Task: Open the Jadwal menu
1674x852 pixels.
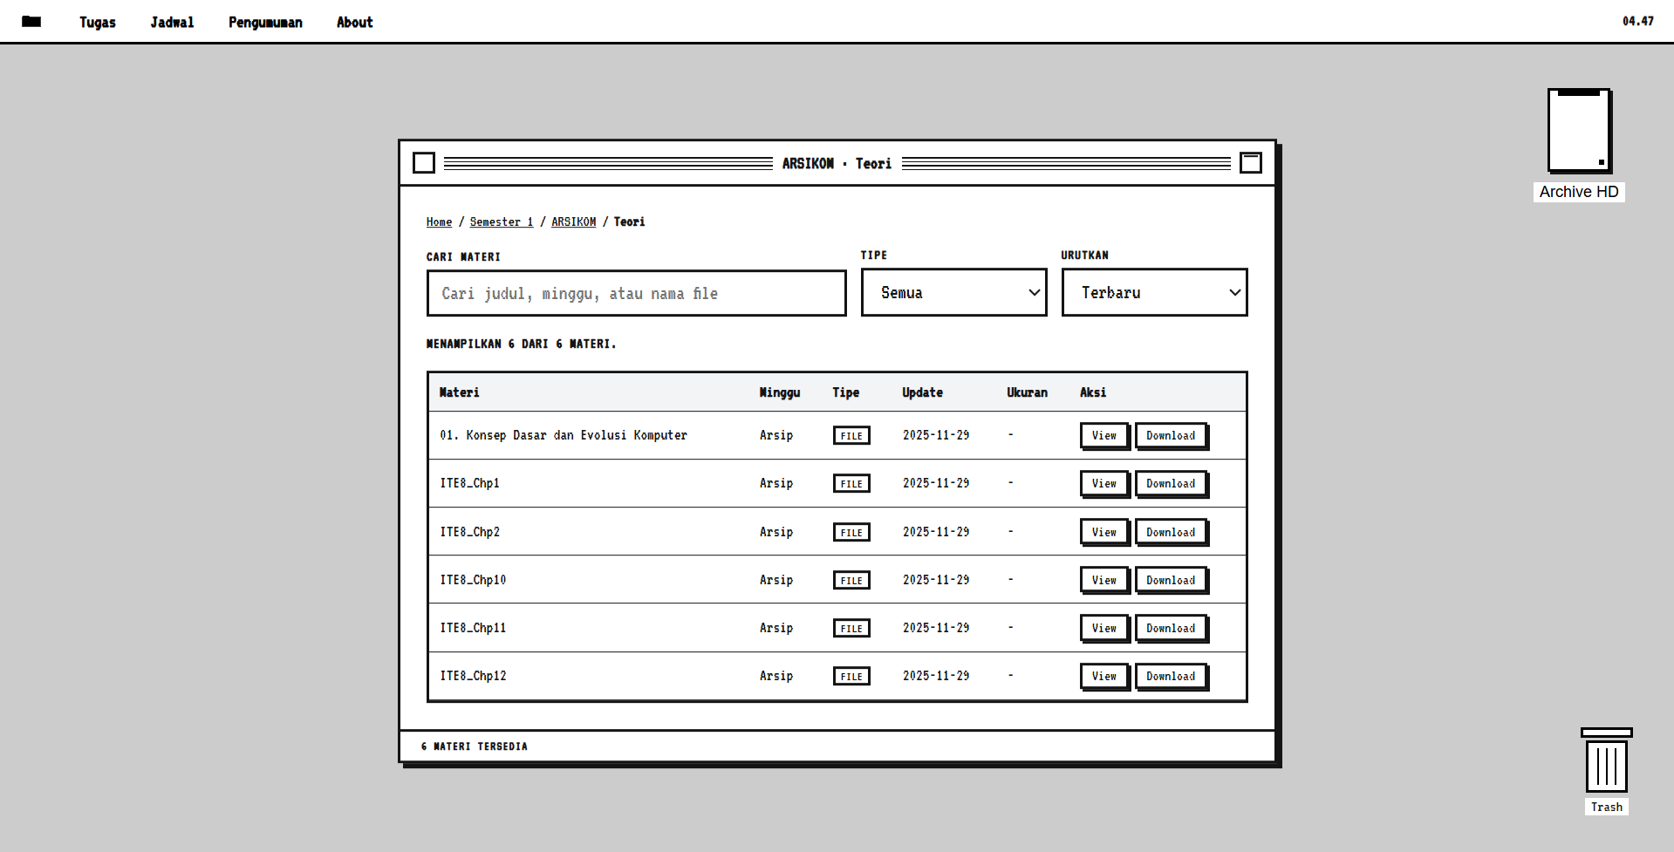Action: [172, 23]
